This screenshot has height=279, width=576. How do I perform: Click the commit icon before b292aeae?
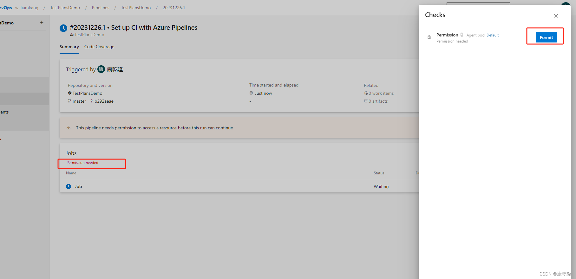[x=92, y=101]
